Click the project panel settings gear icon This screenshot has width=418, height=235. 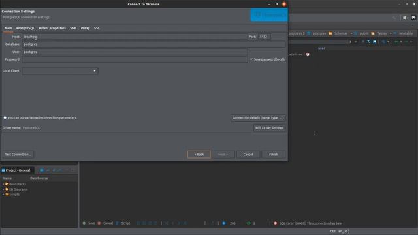coord(42,170)
